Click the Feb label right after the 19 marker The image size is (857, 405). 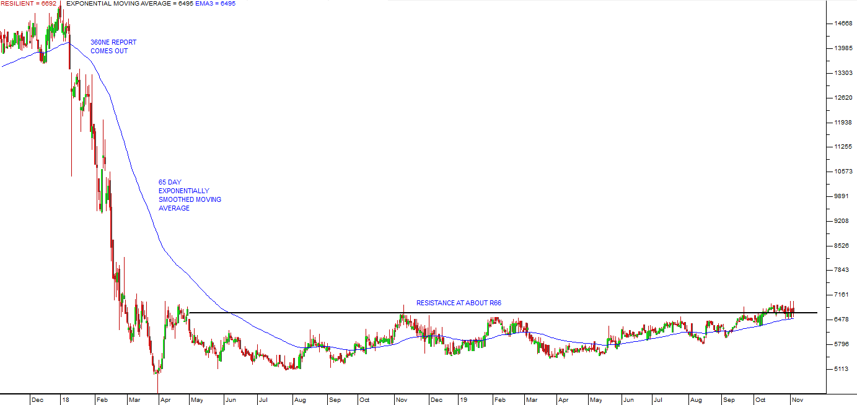(499, 400)
